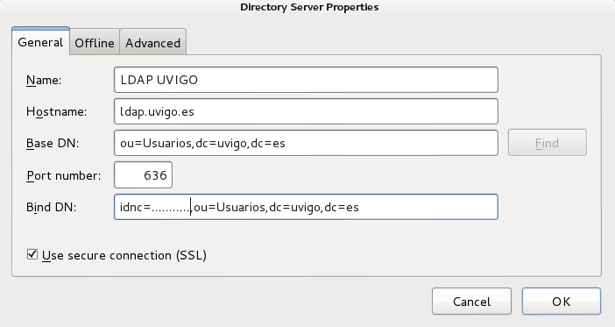This screenshot has height=327, width=615.
Task: Click the Name: label
Action: 44,80
